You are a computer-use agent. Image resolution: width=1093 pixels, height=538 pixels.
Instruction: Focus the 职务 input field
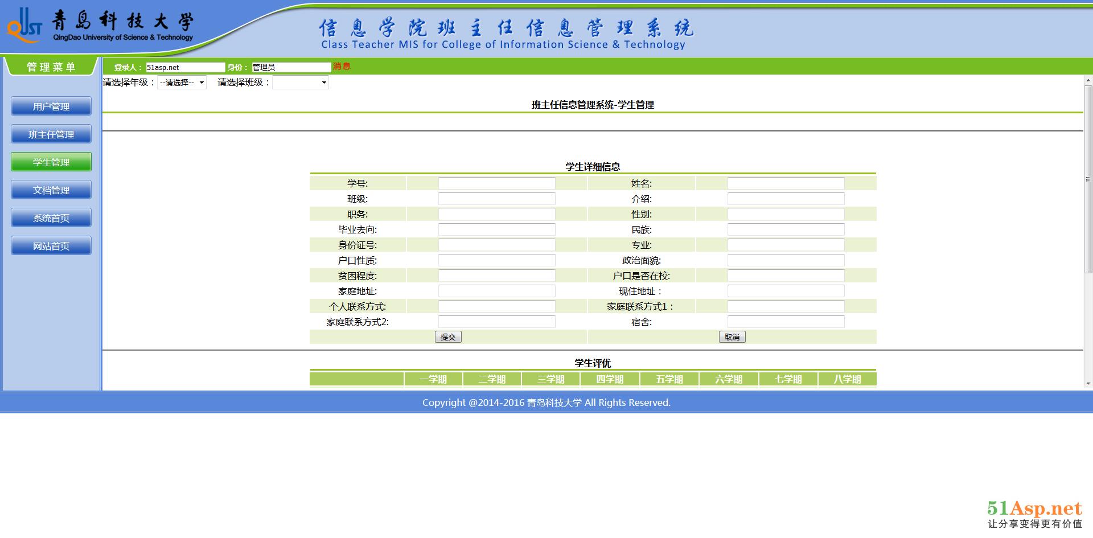pos(496,214)
